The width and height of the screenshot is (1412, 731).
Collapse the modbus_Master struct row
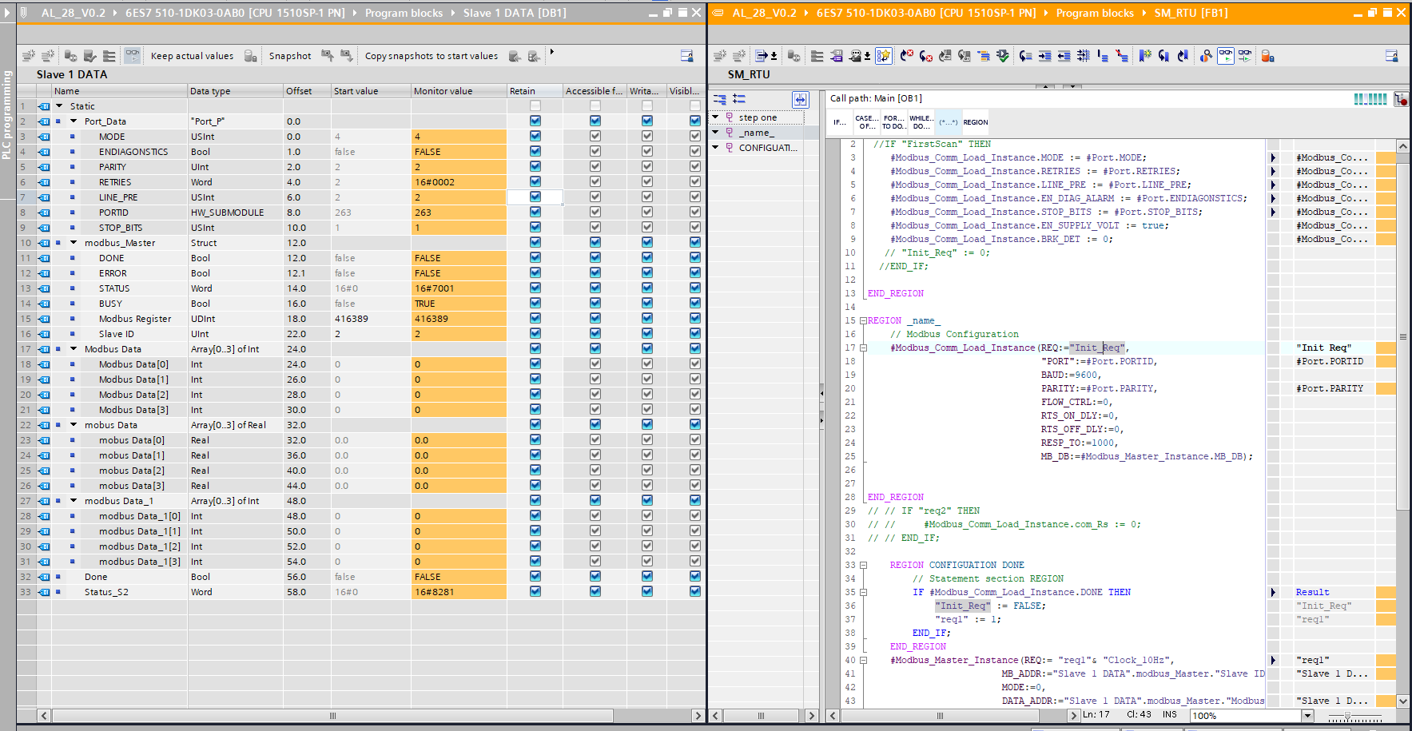click(x=74, y=243)
